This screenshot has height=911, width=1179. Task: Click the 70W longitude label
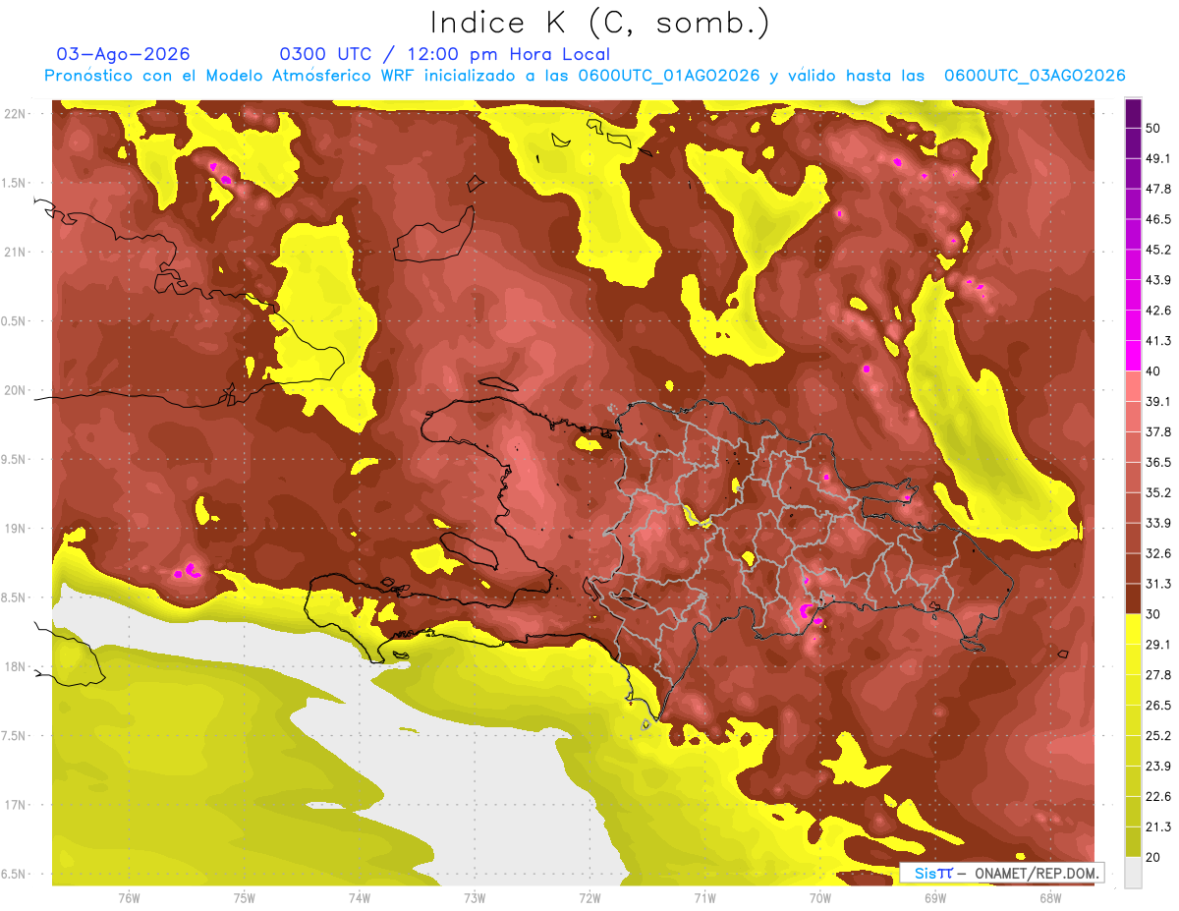(x=819, y=898)
